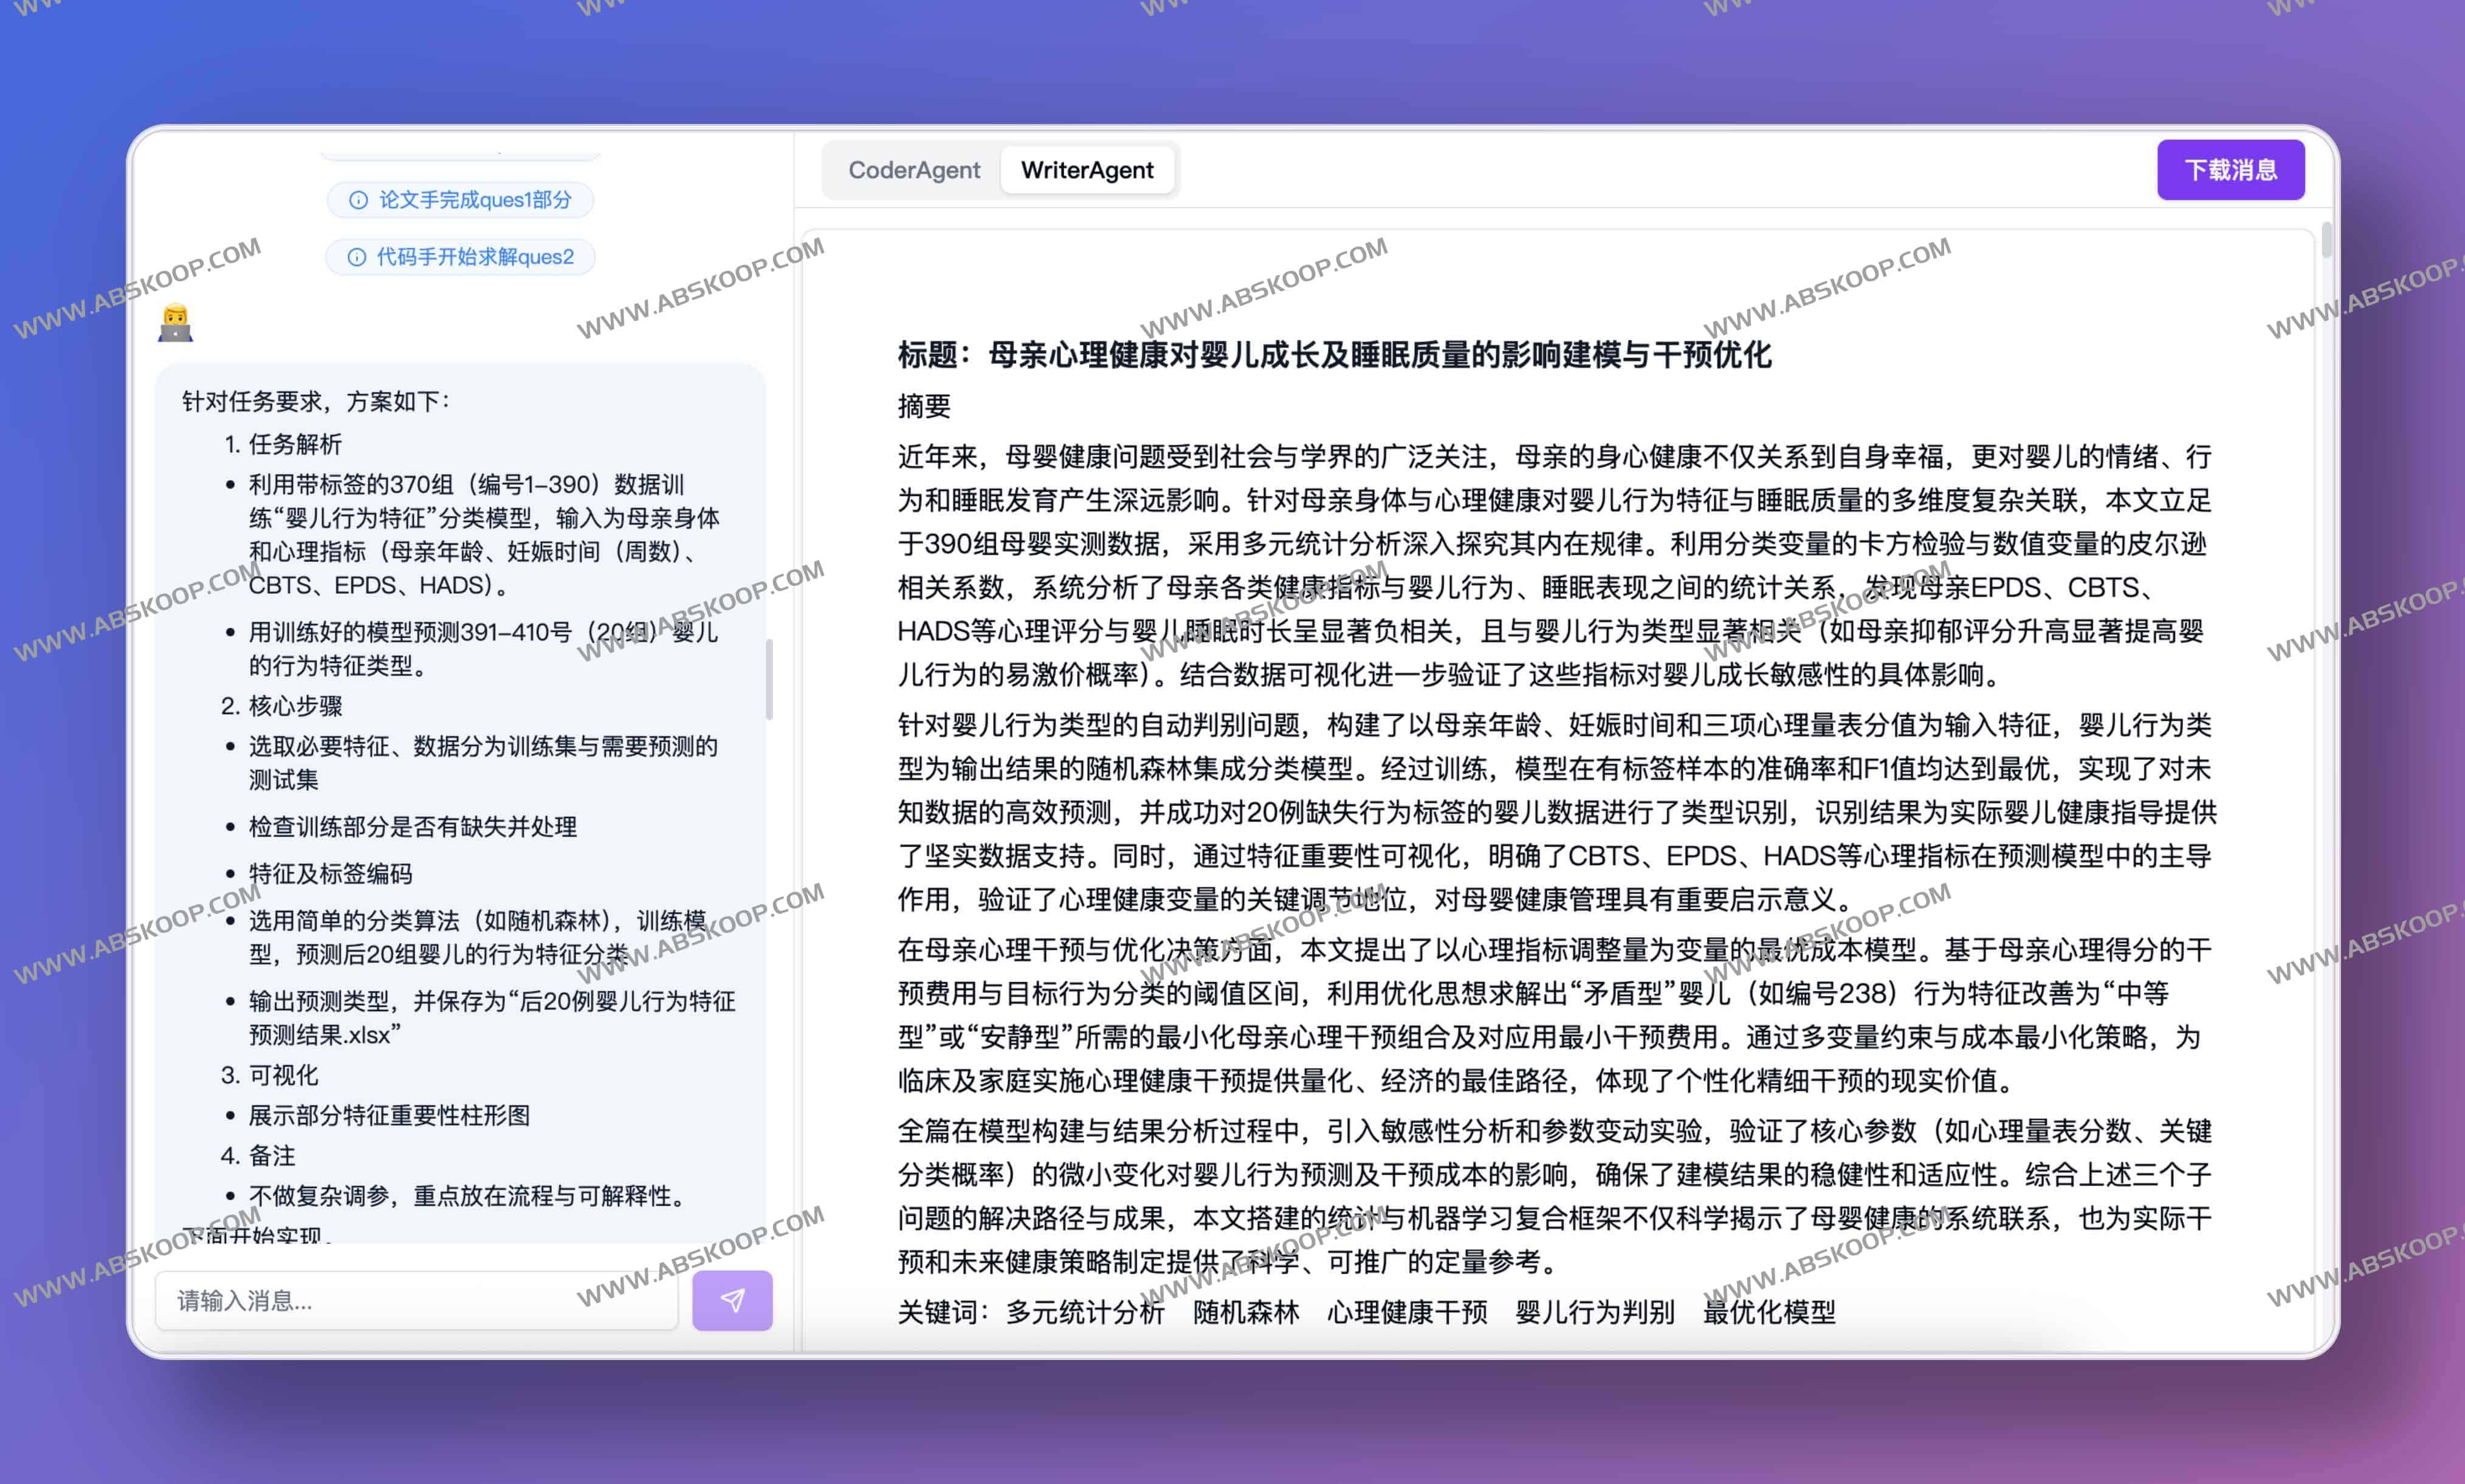
Task: Click the 论文手完成ques1部分 status chip
Action: 474,200
